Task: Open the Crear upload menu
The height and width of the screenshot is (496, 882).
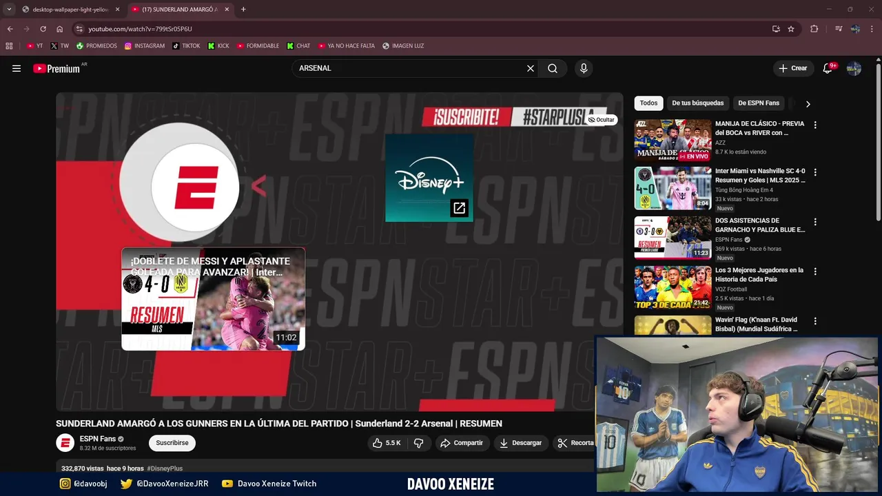Action: click(792, 68)
